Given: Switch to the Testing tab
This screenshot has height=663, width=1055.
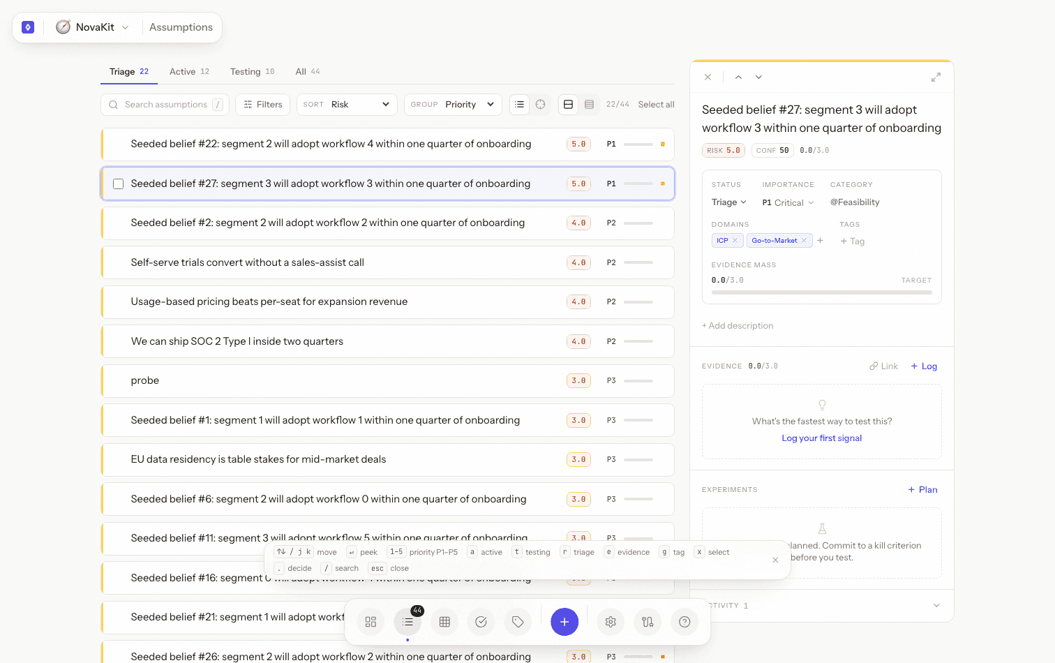Looking at the screenshot, I should pos(252,72).
